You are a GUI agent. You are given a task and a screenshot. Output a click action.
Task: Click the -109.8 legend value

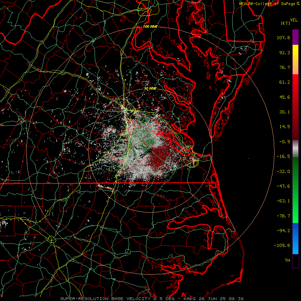click(282, 245)
